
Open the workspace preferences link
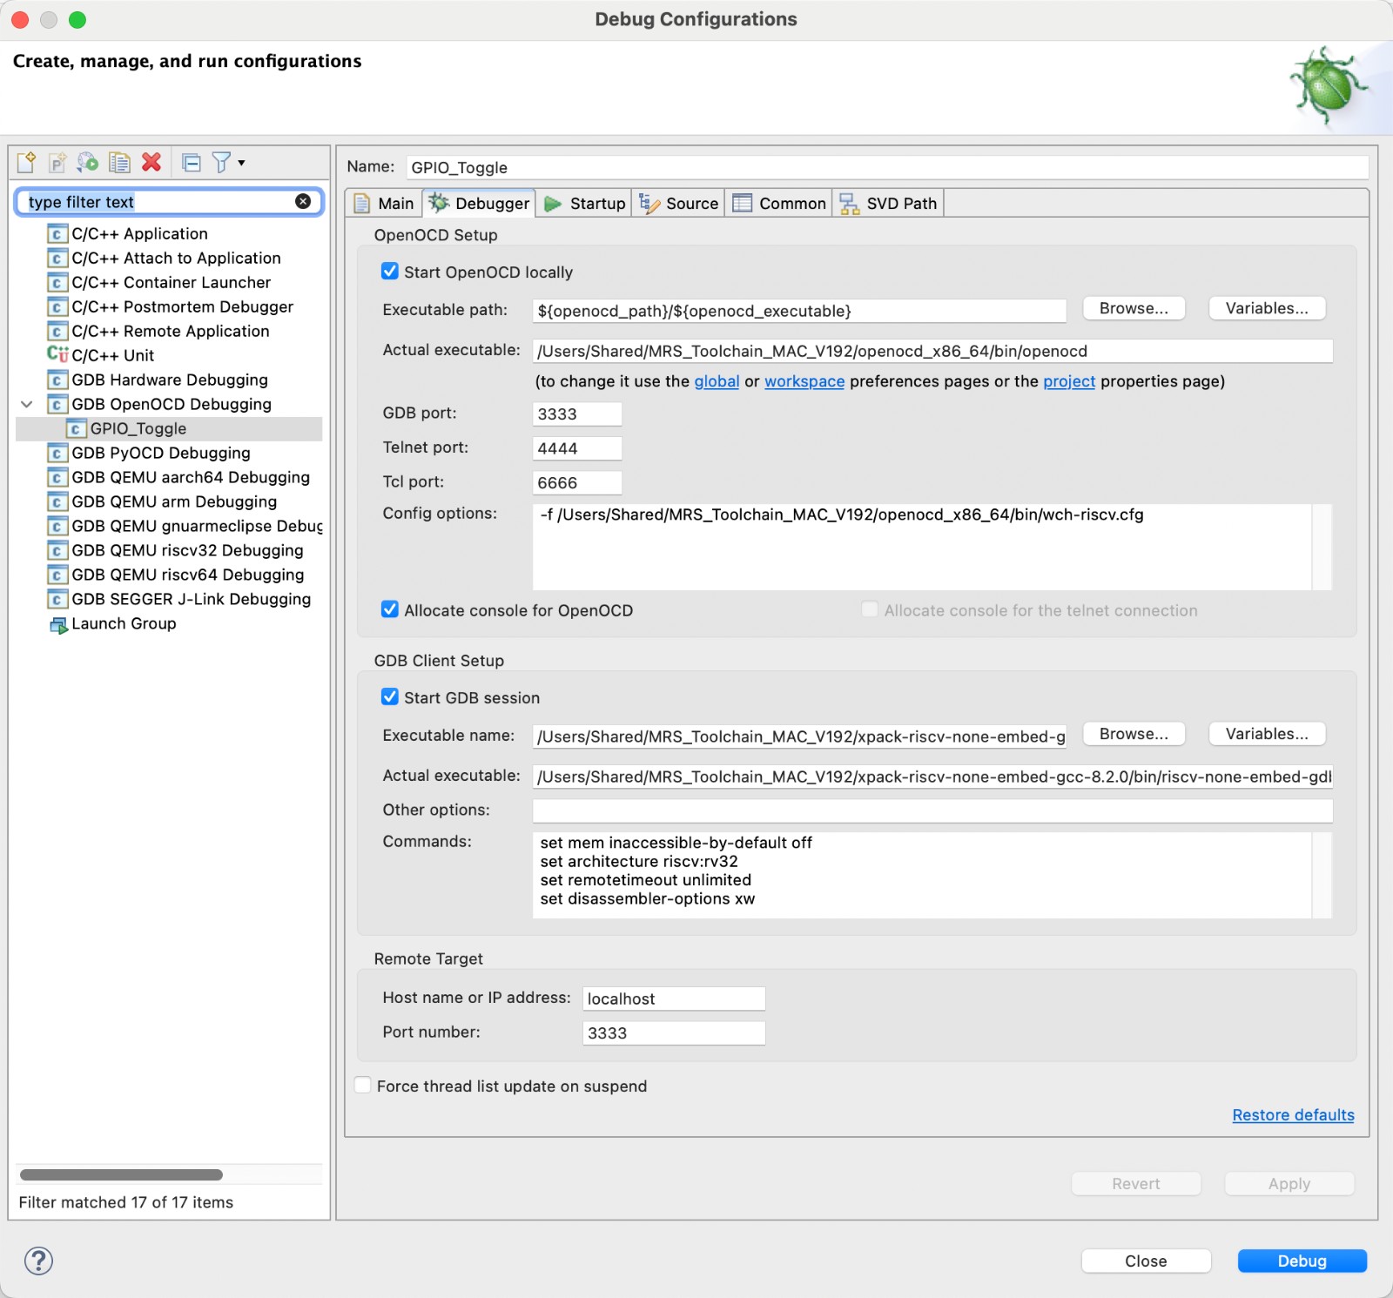(804, 381)
